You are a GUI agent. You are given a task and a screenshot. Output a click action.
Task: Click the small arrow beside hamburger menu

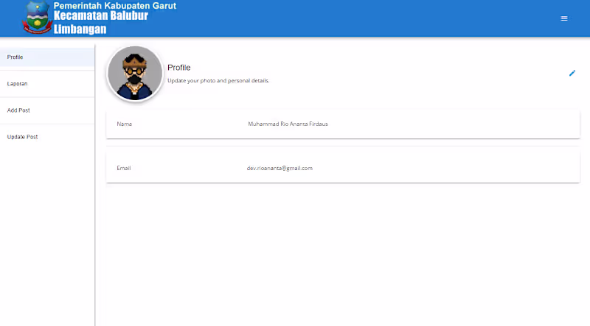pyautogui.click(x=570, y=18)
